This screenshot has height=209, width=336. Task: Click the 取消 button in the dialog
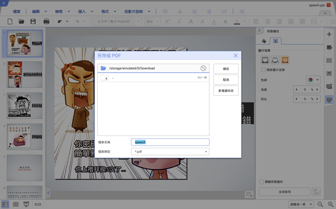(x=226, y=80)
